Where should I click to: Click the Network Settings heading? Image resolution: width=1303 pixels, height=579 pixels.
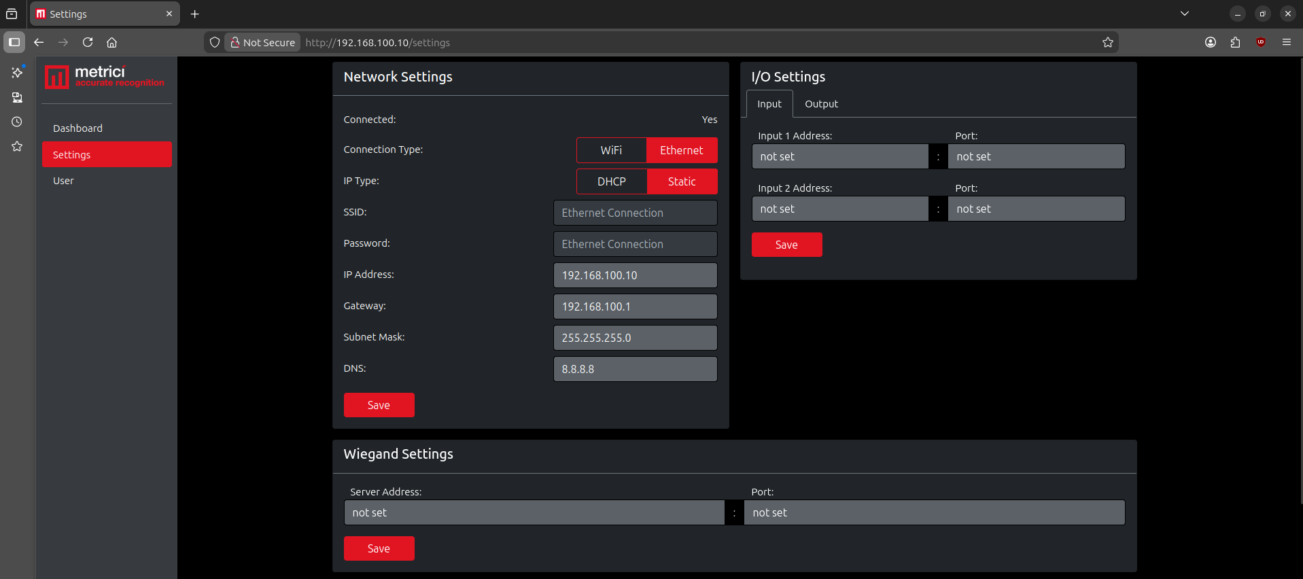(398, 77)
